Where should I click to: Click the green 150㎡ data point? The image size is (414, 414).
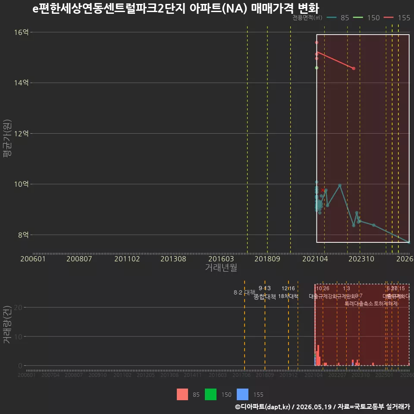(x=317, y=68)
